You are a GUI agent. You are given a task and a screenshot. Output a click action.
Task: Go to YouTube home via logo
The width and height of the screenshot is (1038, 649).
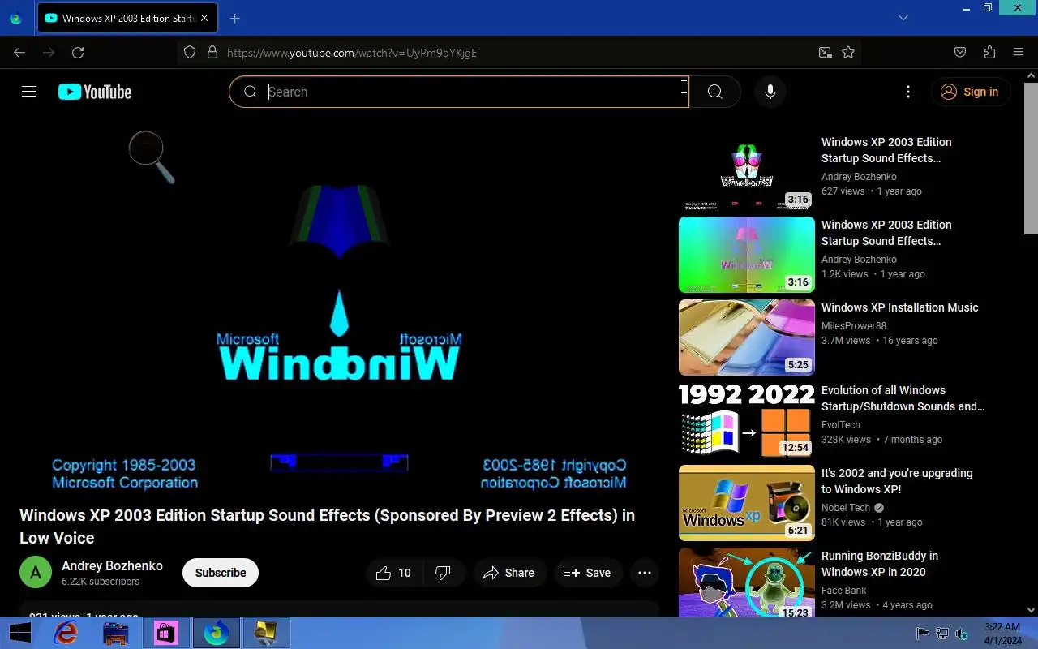95,92
